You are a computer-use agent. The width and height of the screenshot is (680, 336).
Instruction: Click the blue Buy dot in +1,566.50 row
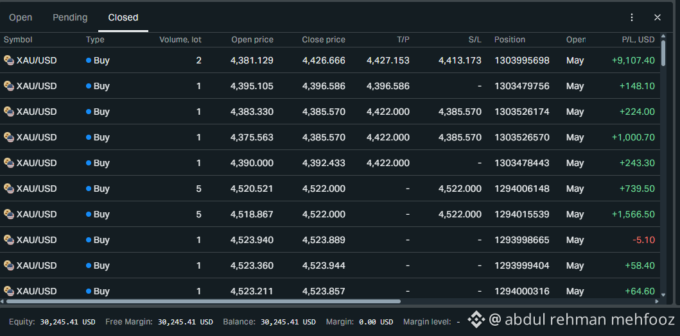89,214
